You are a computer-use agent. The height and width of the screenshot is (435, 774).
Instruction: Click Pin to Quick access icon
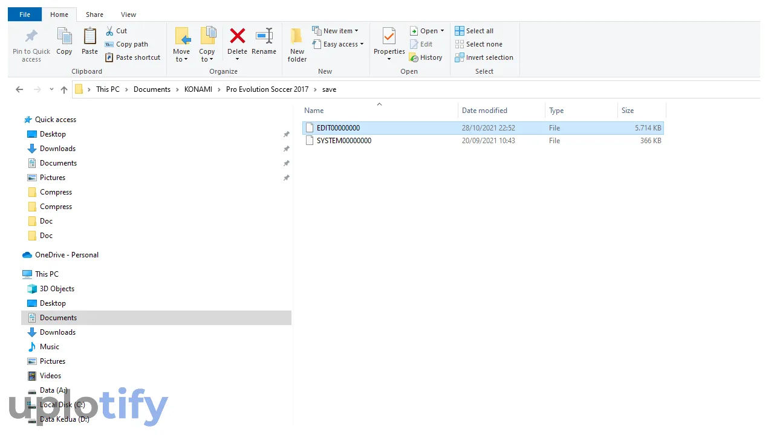(31, 36)
